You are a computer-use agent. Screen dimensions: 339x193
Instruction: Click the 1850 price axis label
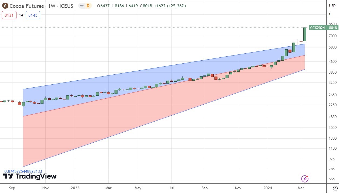point(333,117)
